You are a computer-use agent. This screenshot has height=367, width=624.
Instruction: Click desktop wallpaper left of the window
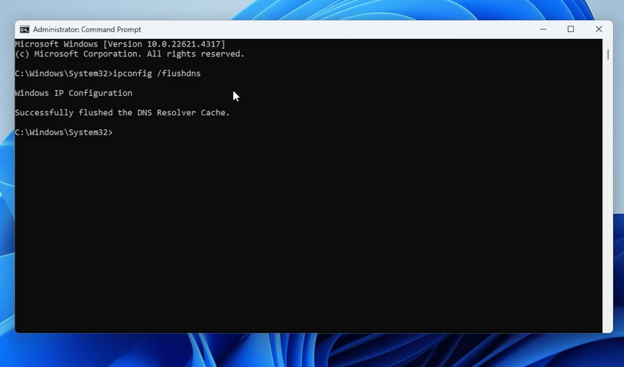6,183
